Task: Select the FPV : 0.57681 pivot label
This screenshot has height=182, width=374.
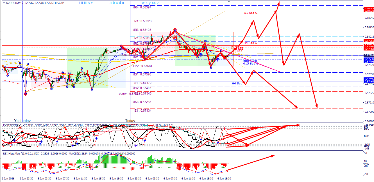Action: [143, 66]
